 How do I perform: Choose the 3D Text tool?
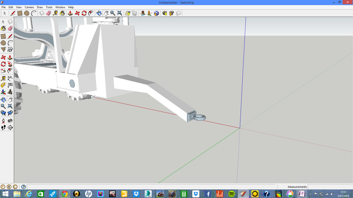point(10,92)
